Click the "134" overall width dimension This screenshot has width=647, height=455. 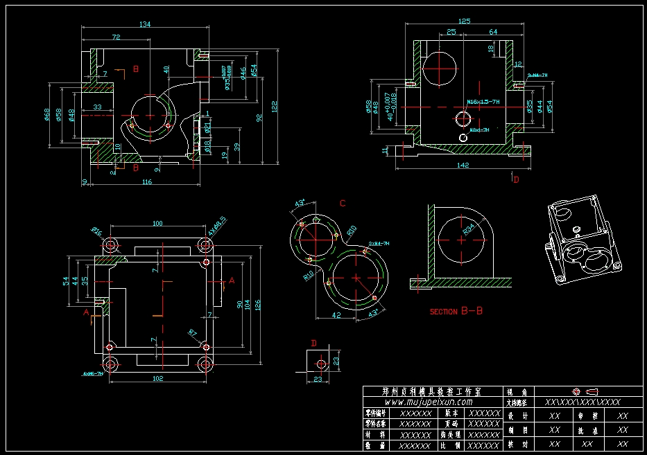[x=145, y=24]
